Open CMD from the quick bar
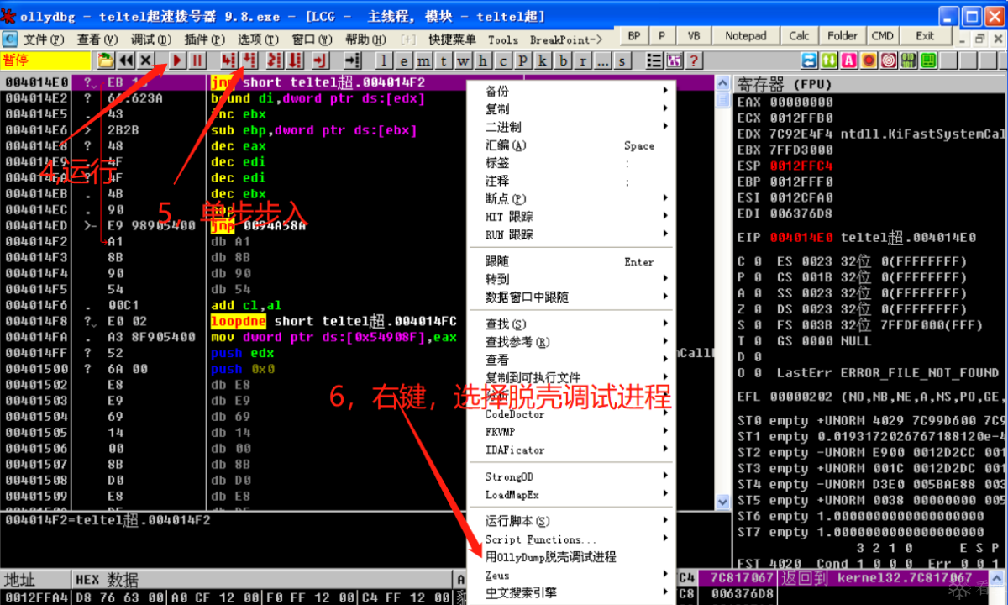Screen dimensions: 1008x605 (882, 36)
